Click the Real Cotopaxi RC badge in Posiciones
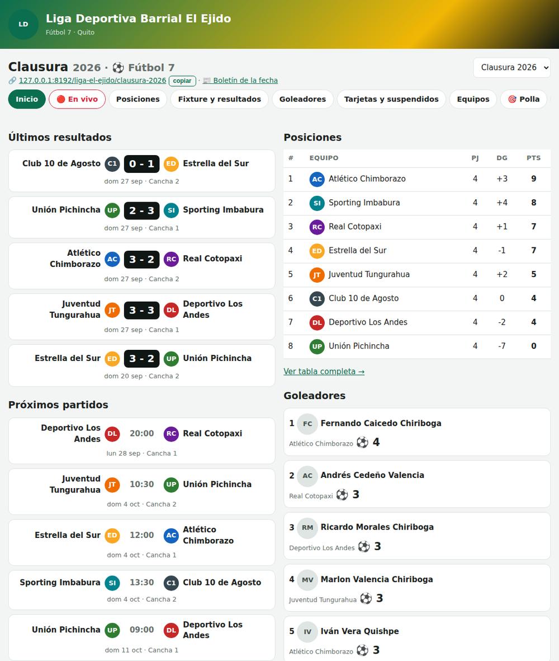The height and width of the screenshot is (661, 559). coord(317,227)
